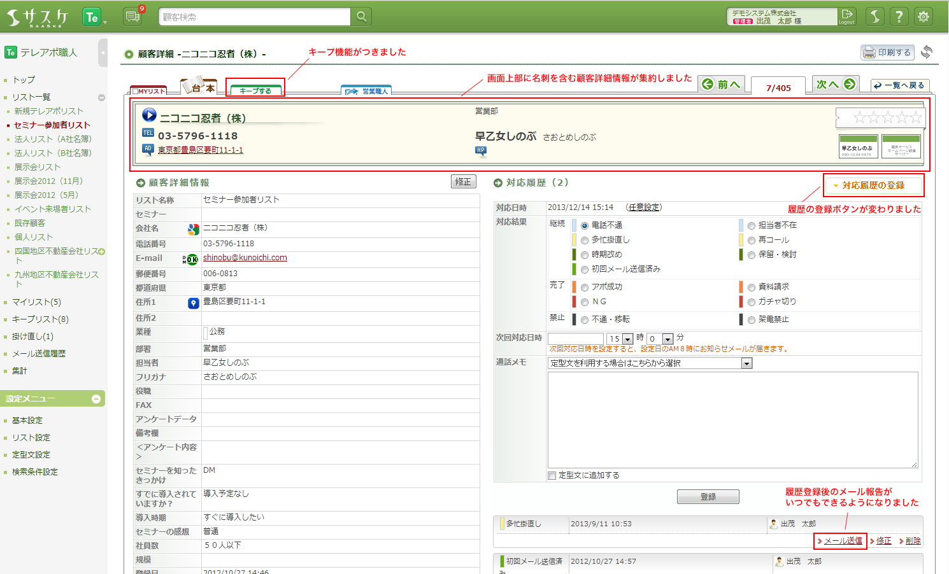The width and height of the screenshot is (949, 574).
Task: Open the 定型文 template selection dropdown
Action: point(746,363)
